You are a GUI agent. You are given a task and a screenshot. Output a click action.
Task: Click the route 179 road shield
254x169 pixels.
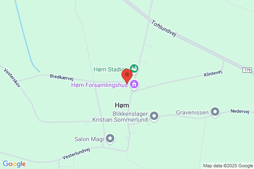click(x=247, y=70)
